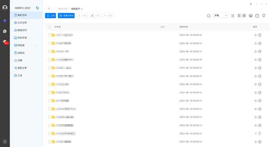This screenshot has width=270, height=147.
Task: Check the third folder's checkbox
Action: 50,51
